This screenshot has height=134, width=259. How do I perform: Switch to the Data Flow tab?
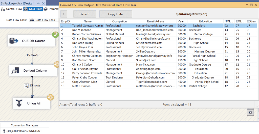pyautogui.click(x=33, y=9)
